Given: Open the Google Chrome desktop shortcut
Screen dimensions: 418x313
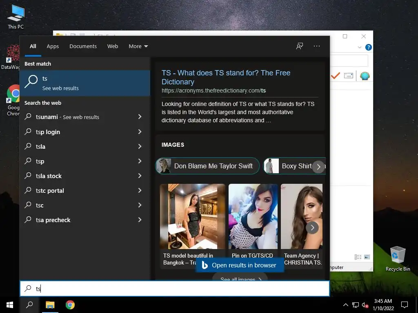Looking at the screenshot, I should (x=13, y=100).
